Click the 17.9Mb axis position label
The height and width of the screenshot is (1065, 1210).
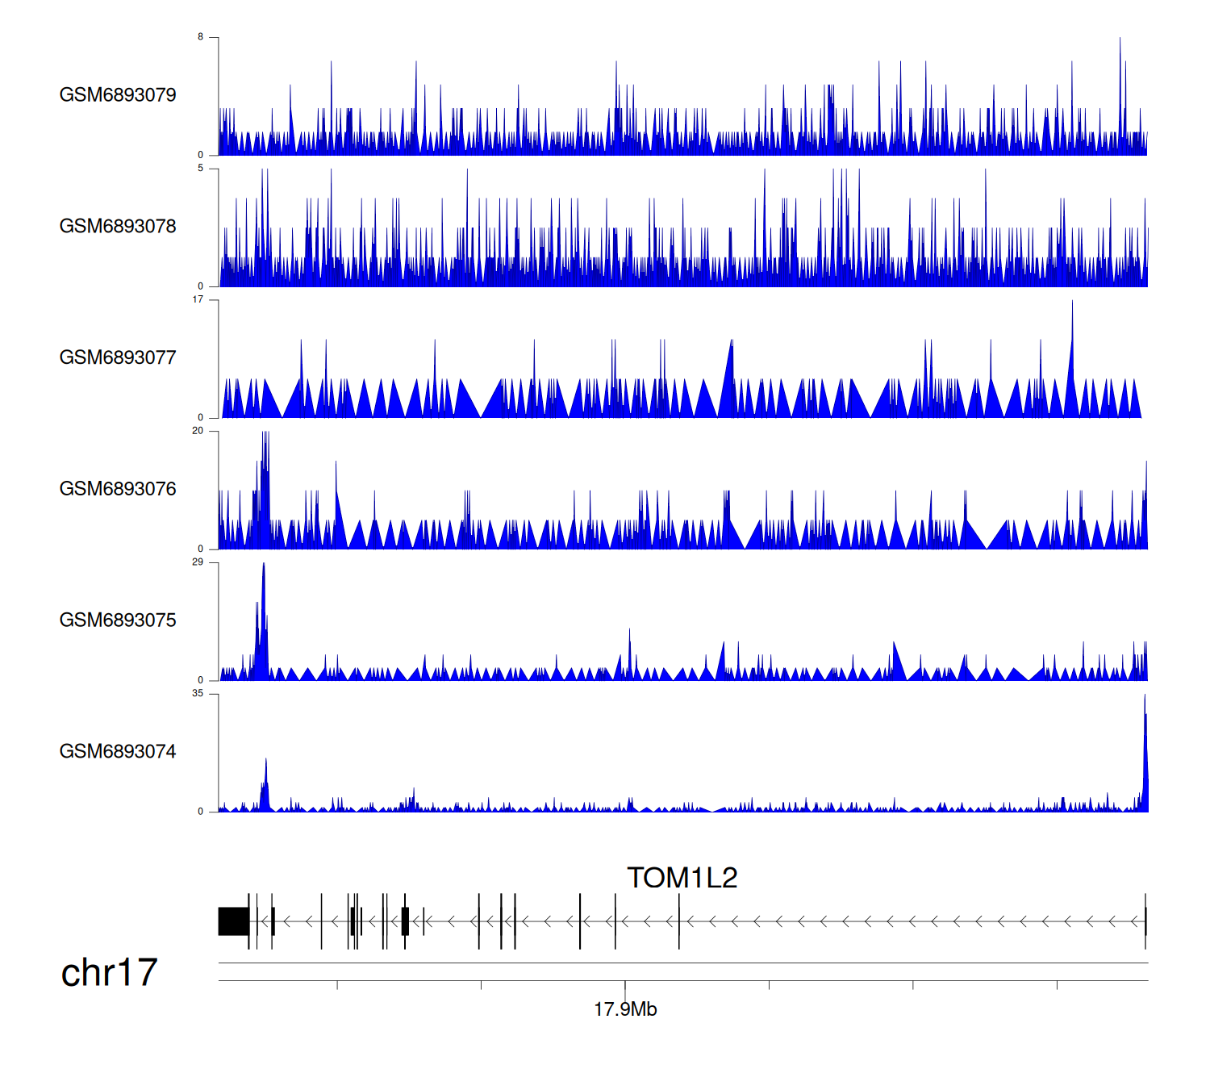click(625, 1009)
